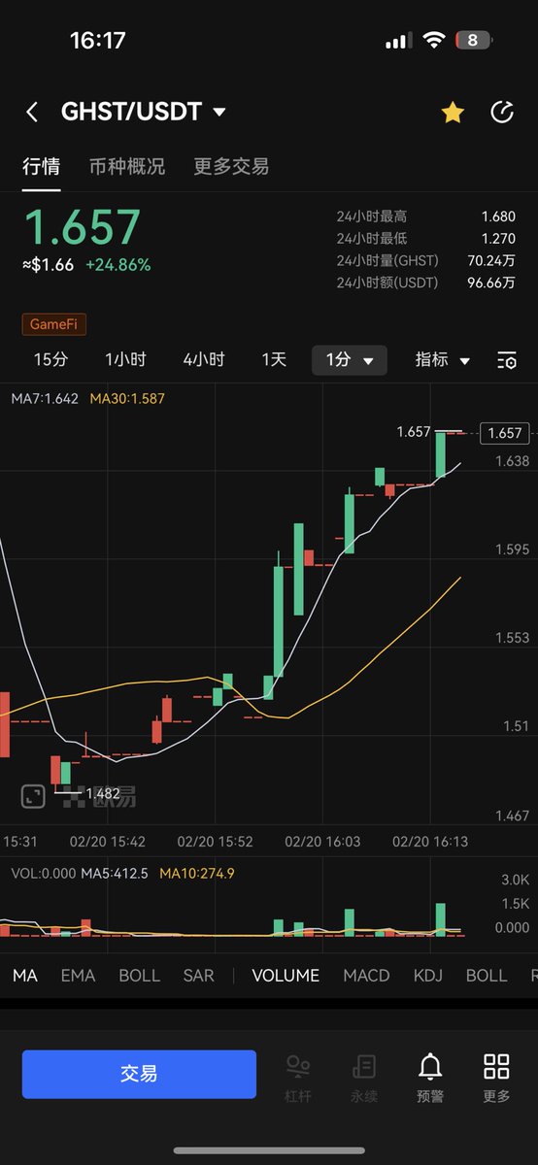Tap the 16:17 status bar clock

click(98, 41)
